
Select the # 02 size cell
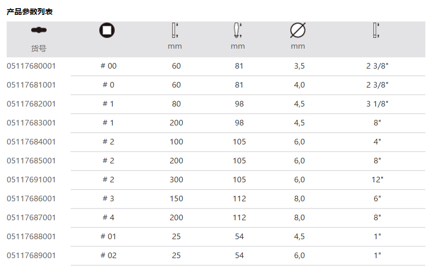pos(109,256)
